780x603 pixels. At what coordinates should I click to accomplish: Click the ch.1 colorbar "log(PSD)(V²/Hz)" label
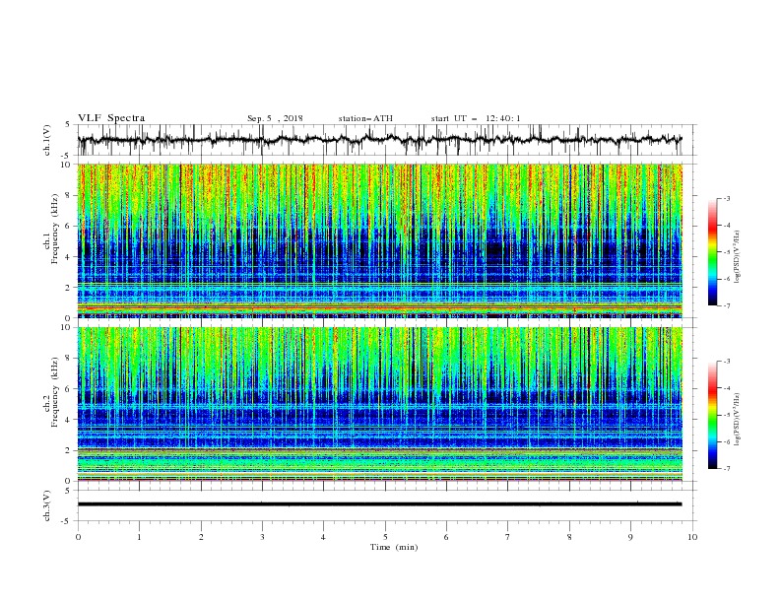point(738,257)
